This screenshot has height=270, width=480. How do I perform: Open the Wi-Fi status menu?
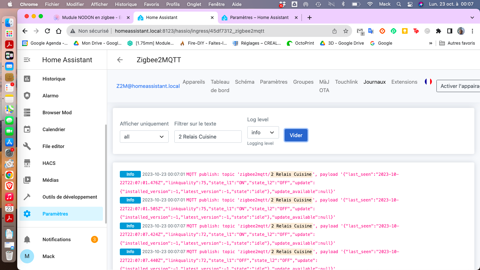(370, 4)
